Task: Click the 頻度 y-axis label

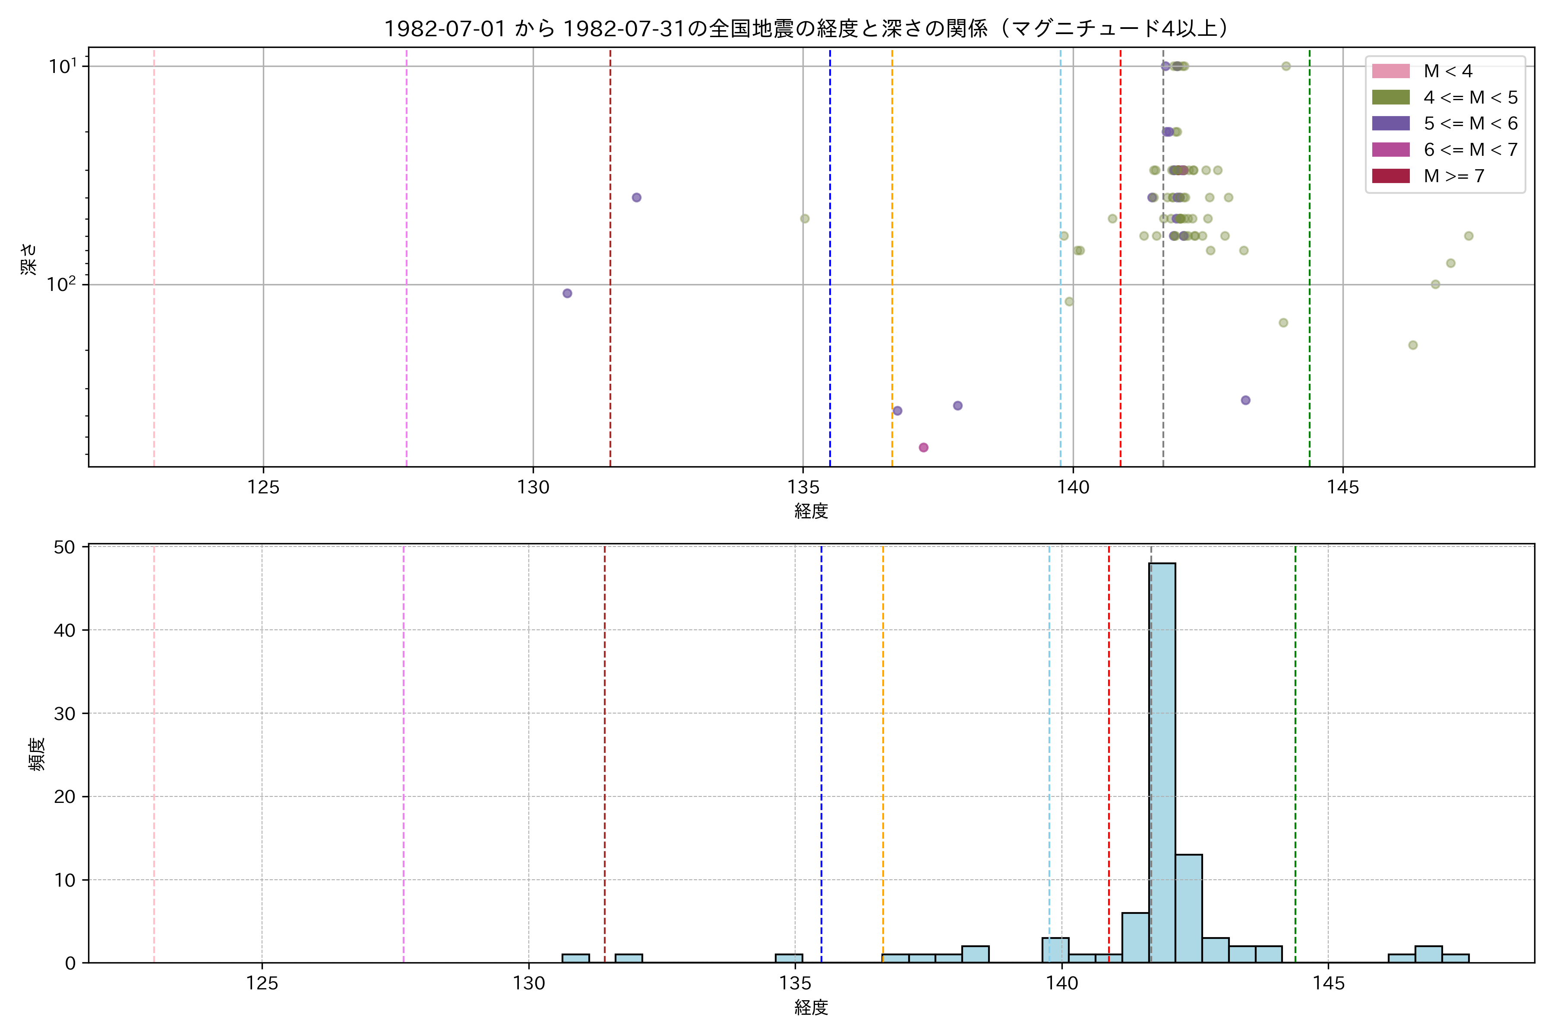Action: [37, 754]
